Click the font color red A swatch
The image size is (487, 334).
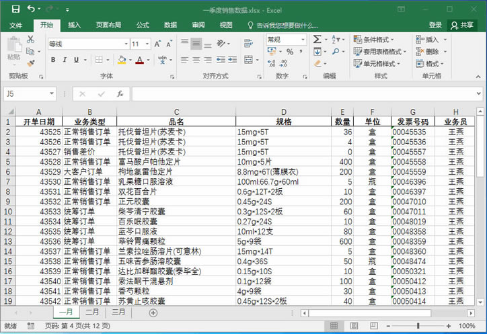[x=139, y=60]
